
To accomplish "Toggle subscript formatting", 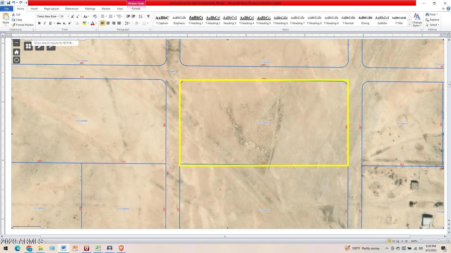I will pyautogui.click(x=64, y=23).
